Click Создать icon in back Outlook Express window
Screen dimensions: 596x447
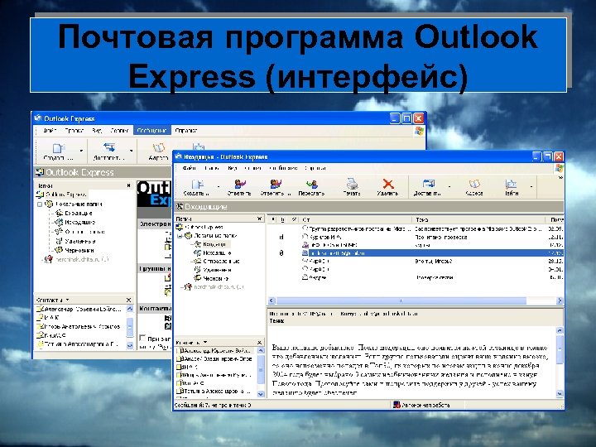pyautogui.click(x=58, y=148)
